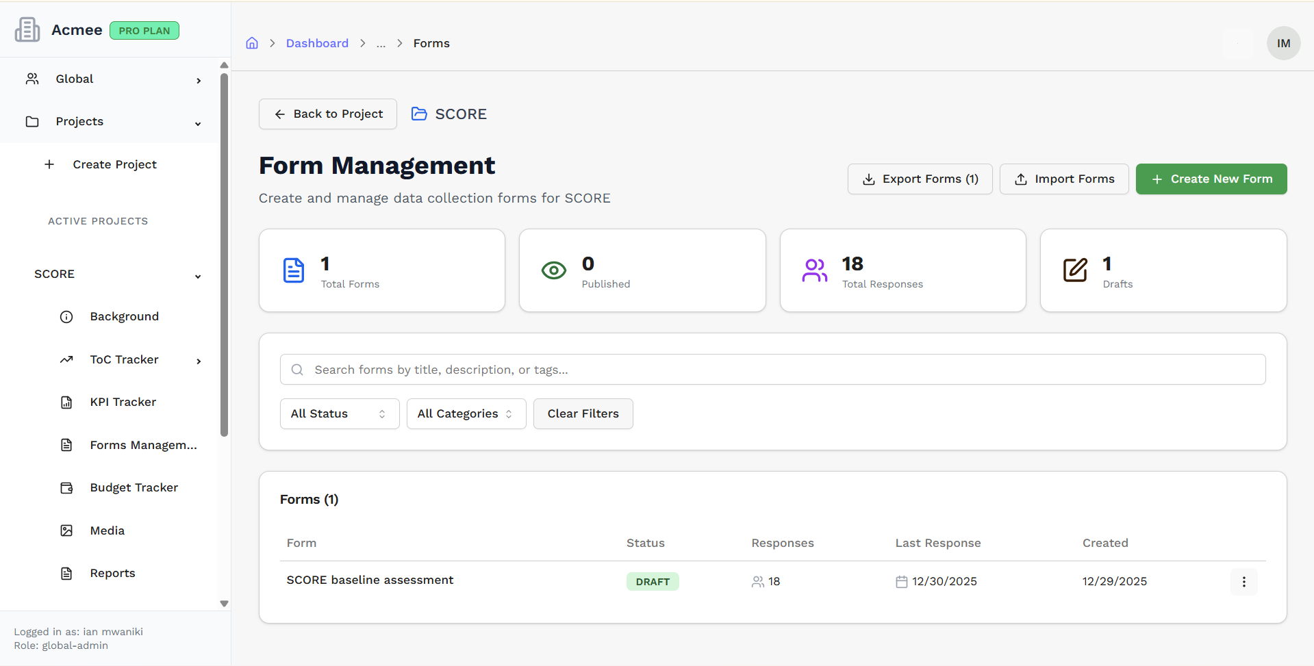The image size is (1314, 666).
Task: Click the Global users icon in sidebar
Action: [x=32, y=79]
